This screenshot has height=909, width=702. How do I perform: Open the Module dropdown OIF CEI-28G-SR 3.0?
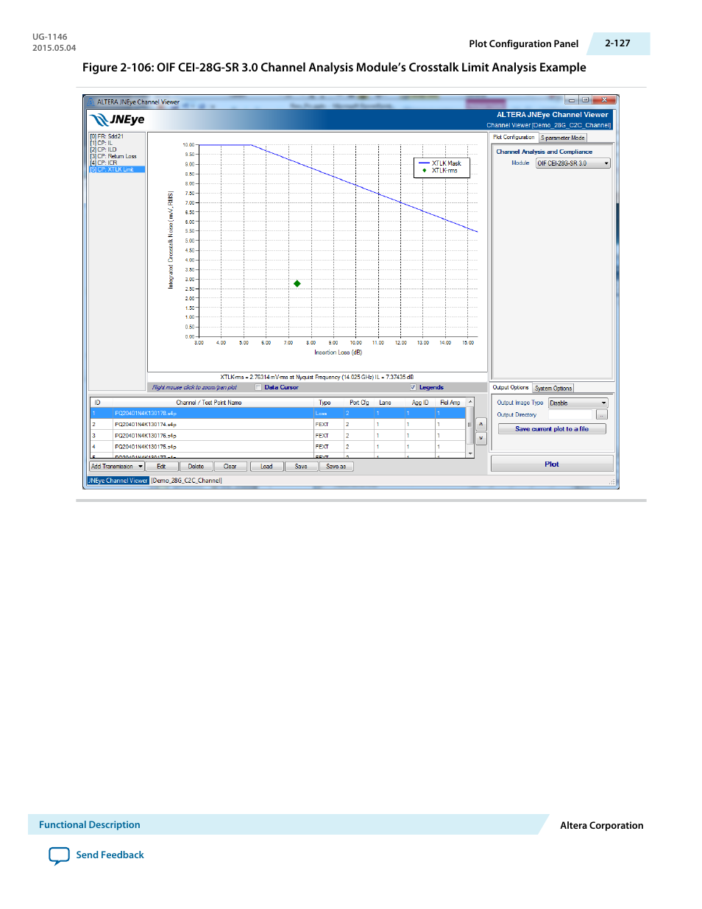(573, 163)
